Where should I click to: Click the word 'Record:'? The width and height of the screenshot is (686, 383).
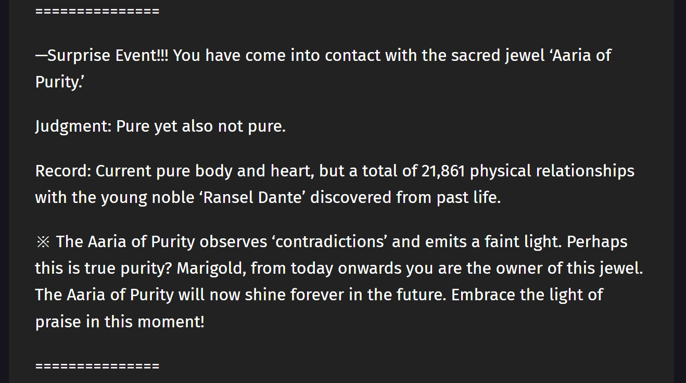click(x=63, y=171)
